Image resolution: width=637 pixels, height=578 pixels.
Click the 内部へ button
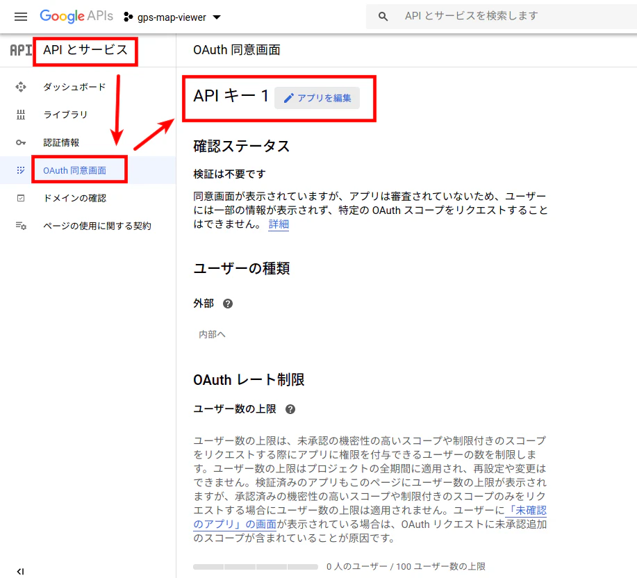212,334
